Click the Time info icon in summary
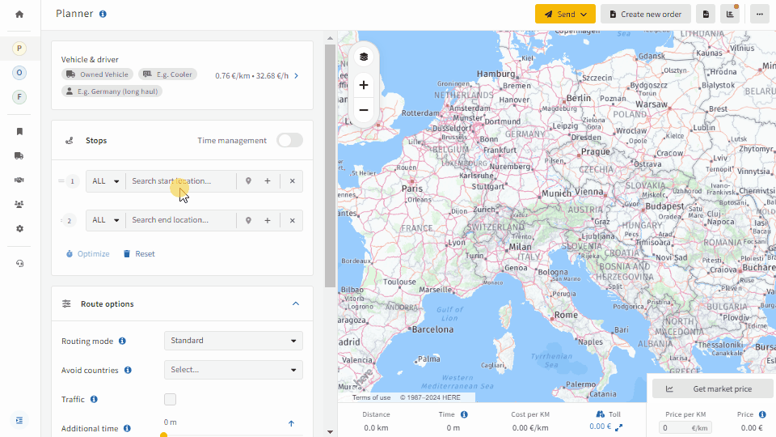 (x=464, y=414)
